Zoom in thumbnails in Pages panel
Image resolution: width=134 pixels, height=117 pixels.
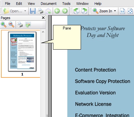click(x=4, y=25)
